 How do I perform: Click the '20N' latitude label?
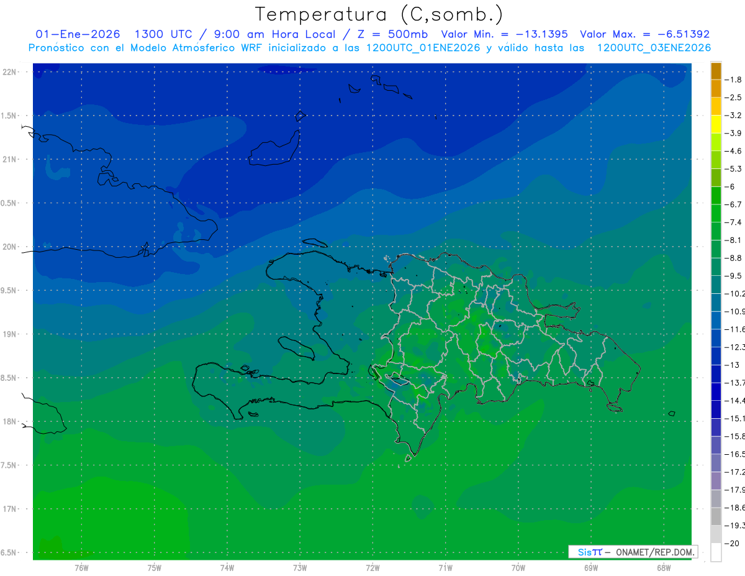9,247
